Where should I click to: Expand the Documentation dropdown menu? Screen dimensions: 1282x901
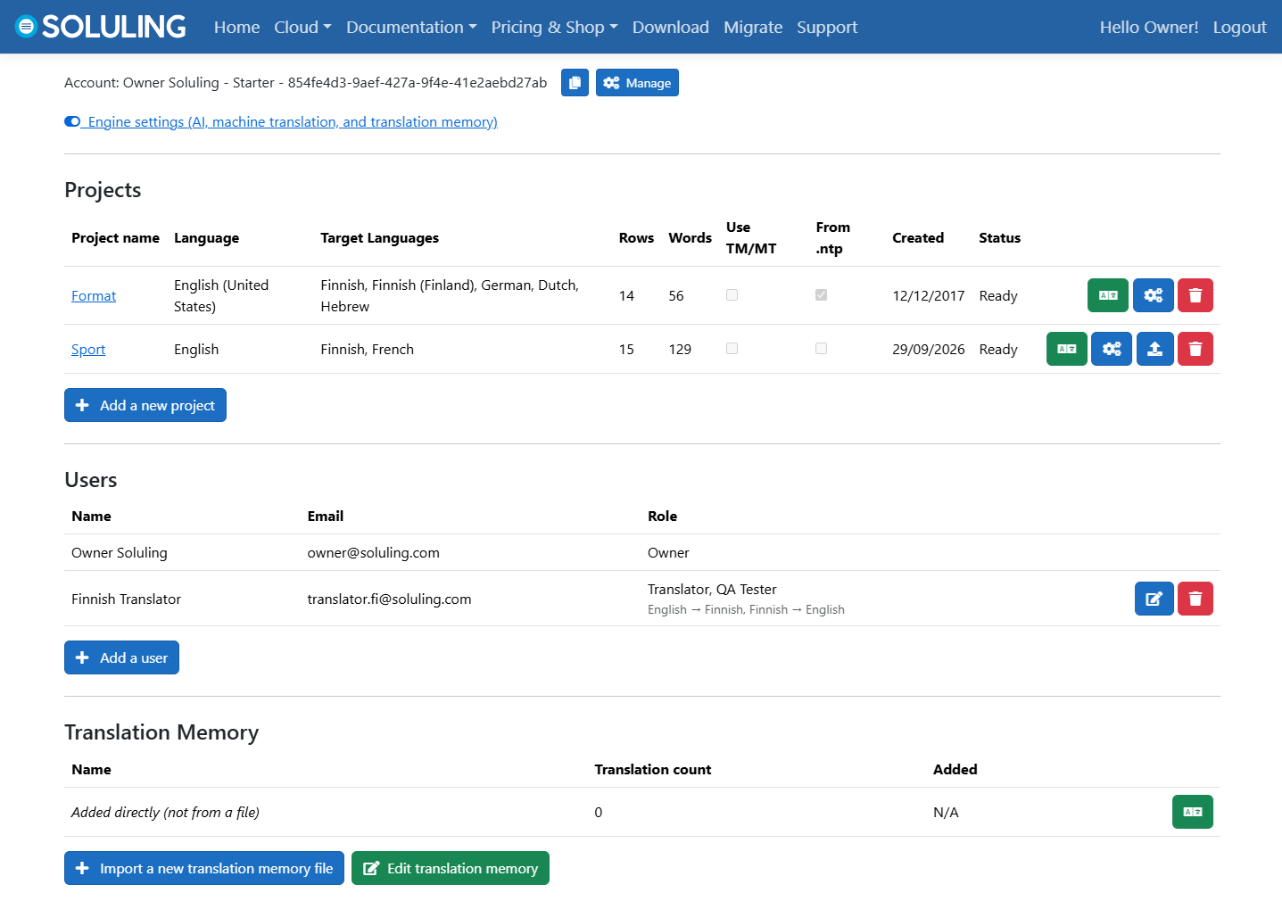click(411, 27)
